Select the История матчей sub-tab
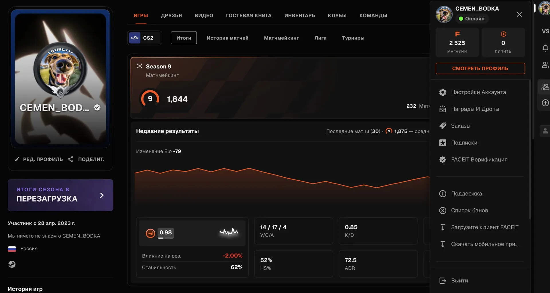Image resolution: width=550 pixels, height=293 pixels. pyautogui.click(x=227, y=38)
